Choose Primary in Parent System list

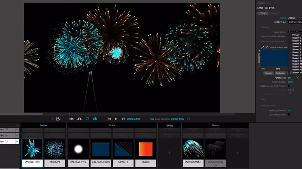pos(296,35)
